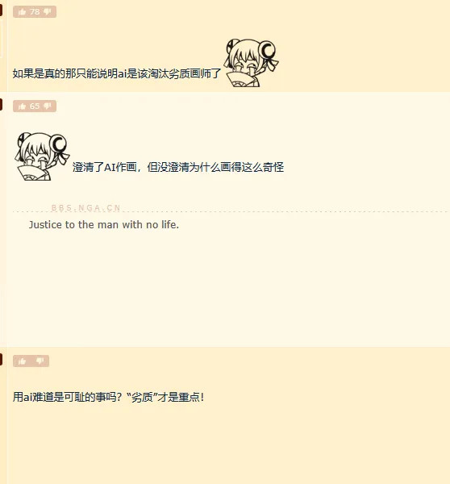Click dark marker beside the top comment
This screenshot has height=484, width=450.
1,10
